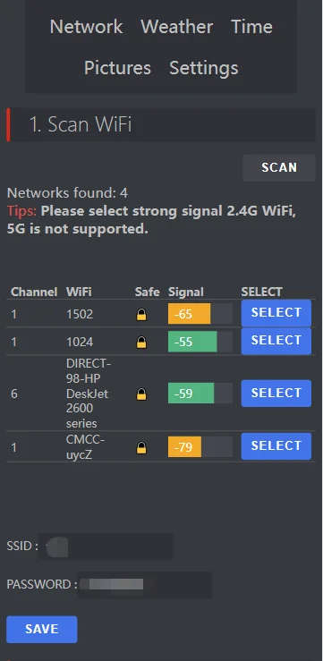Switch to the Weather tab
This screenshot has height=661, width=323.
tap(176, 27)
